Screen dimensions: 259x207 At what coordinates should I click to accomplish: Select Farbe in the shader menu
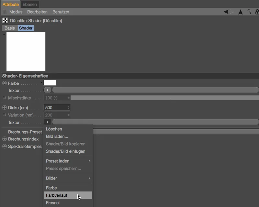point(68,188)
